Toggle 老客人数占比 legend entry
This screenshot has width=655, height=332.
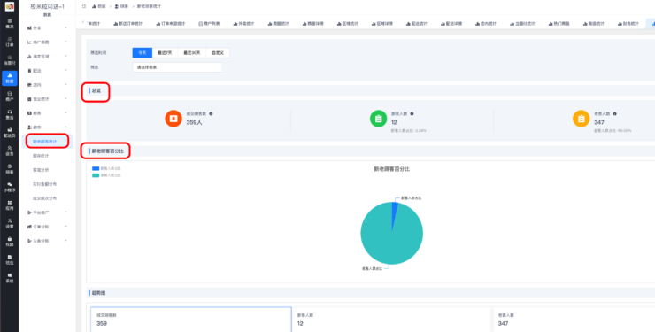(107, 175)
